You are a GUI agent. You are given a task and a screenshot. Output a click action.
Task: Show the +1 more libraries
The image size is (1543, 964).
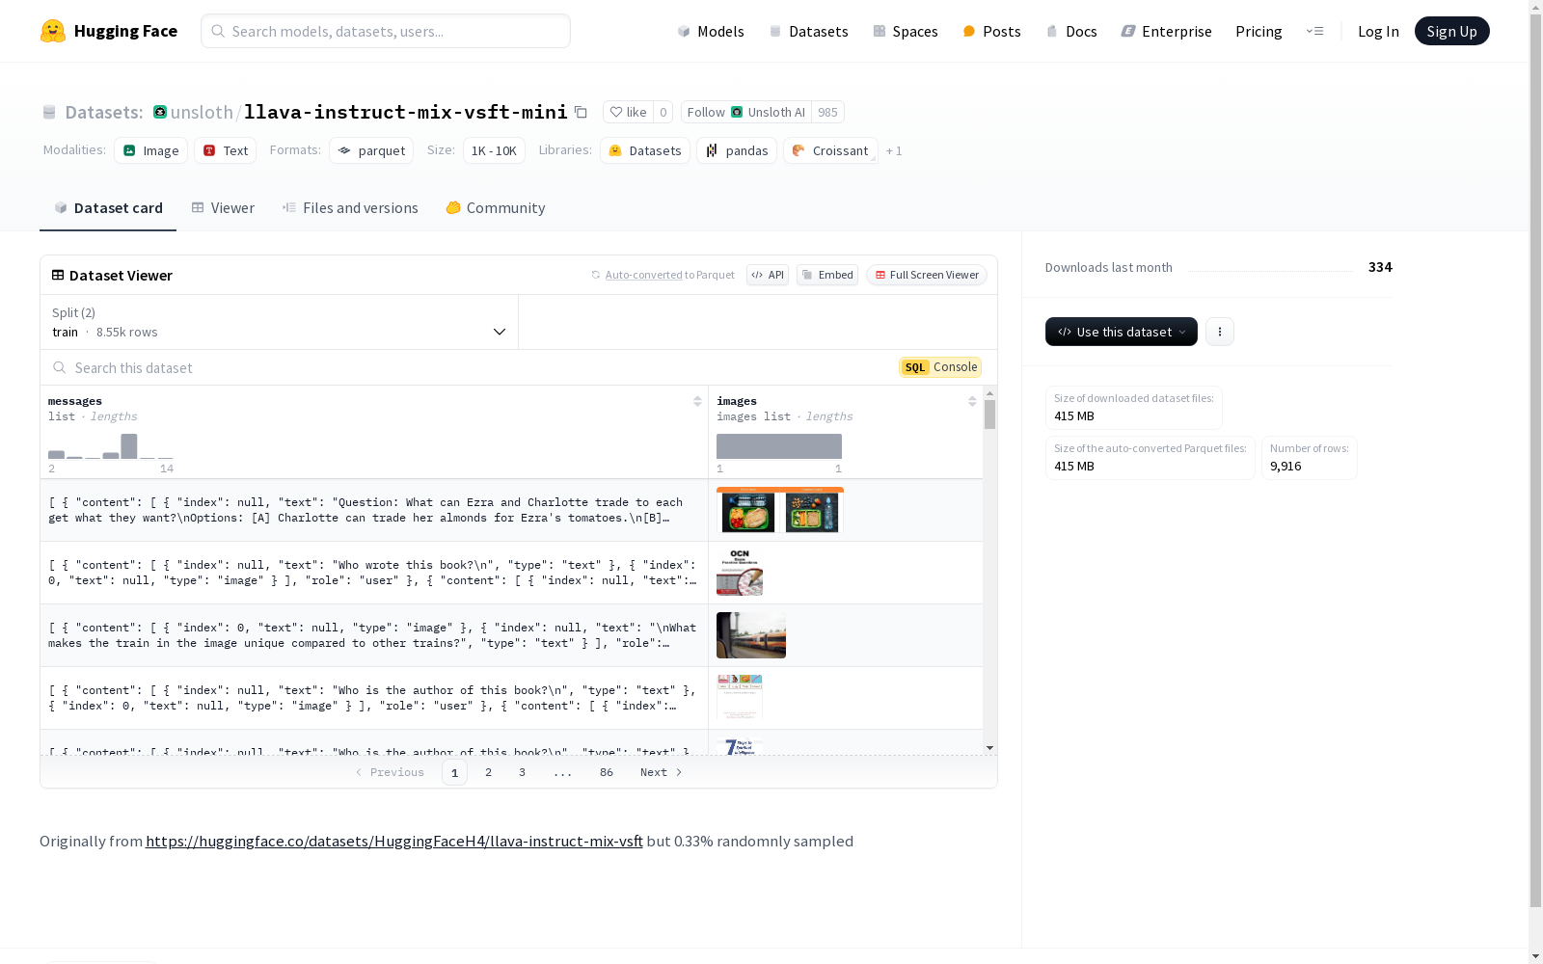894,150
